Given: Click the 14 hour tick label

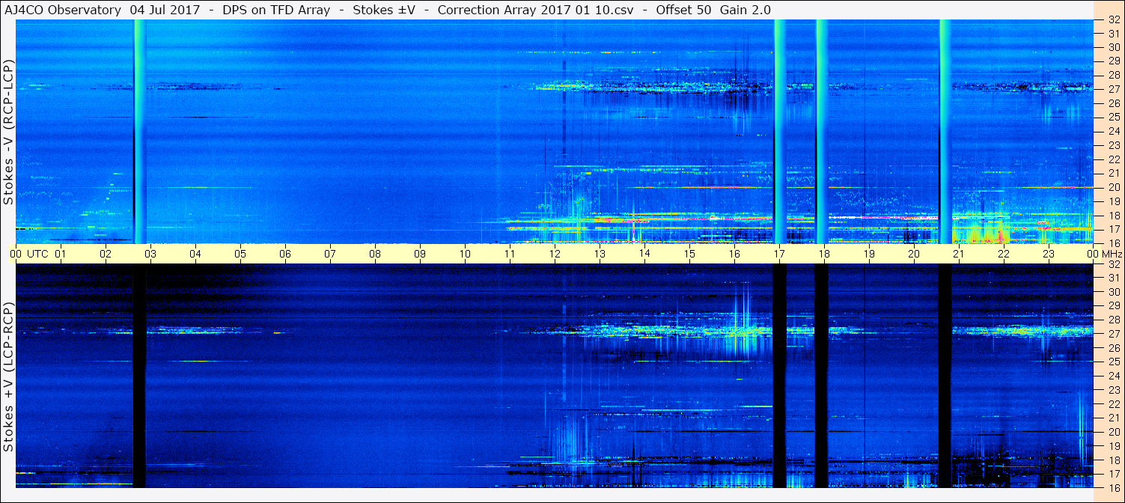Looking at the screenshot, I should [x=644, y=254].
